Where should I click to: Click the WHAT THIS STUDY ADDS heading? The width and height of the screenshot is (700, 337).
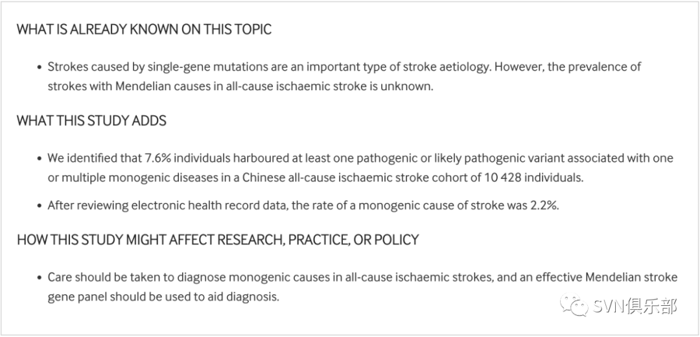[x=91, y=121]
